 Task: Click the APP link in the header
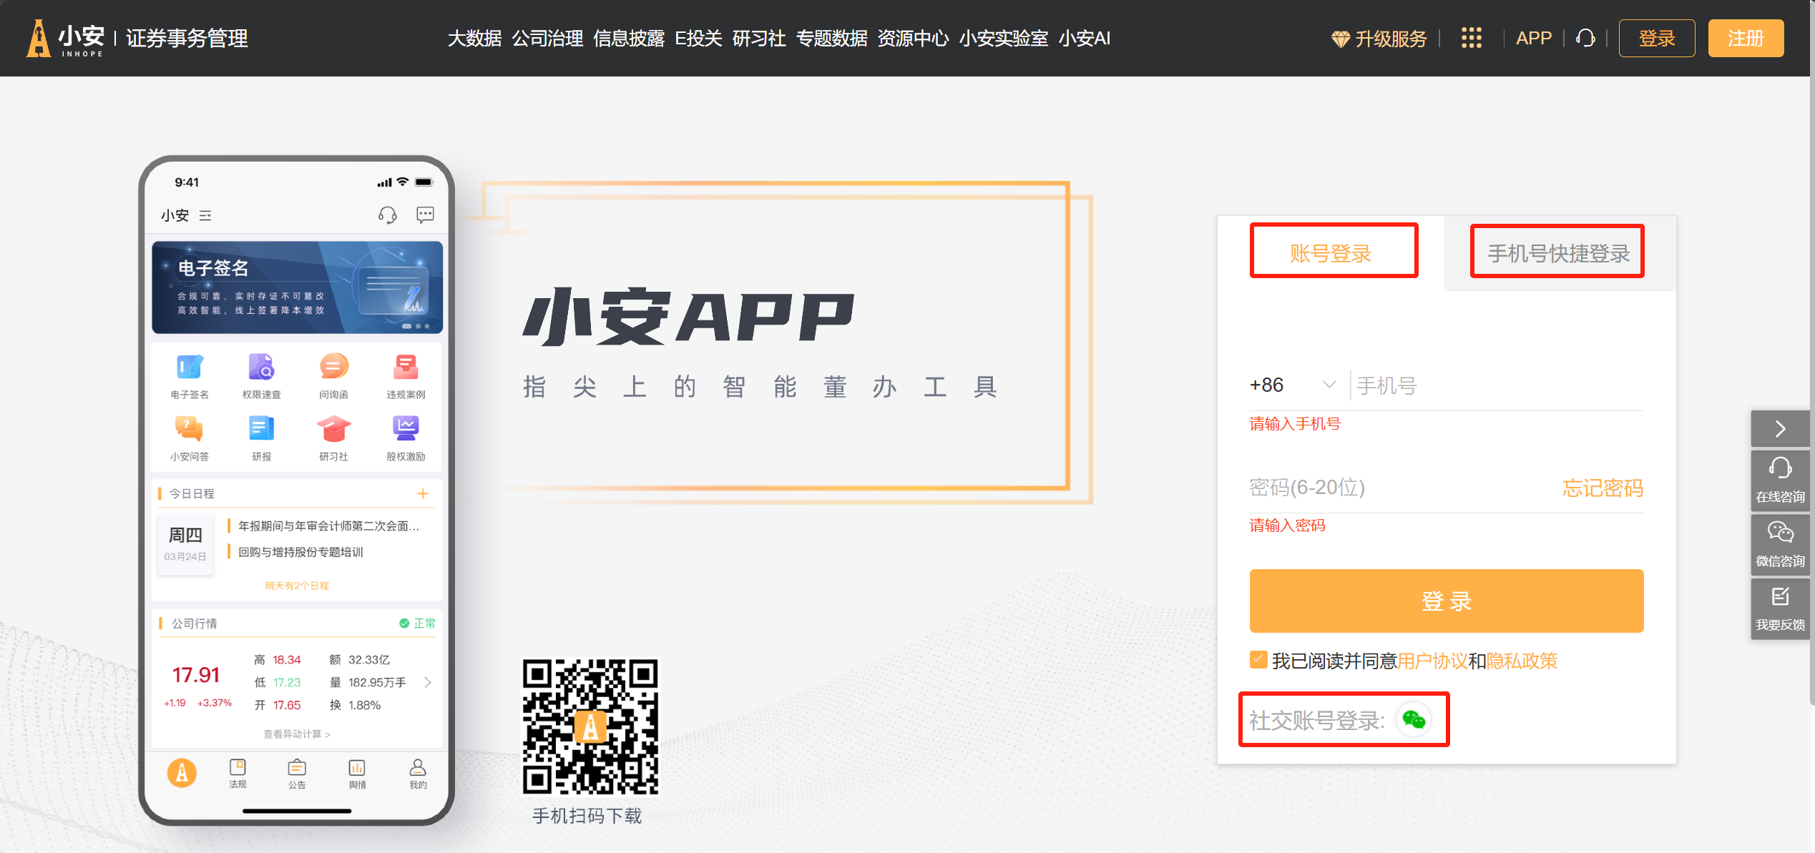[x=1533, y=38]
